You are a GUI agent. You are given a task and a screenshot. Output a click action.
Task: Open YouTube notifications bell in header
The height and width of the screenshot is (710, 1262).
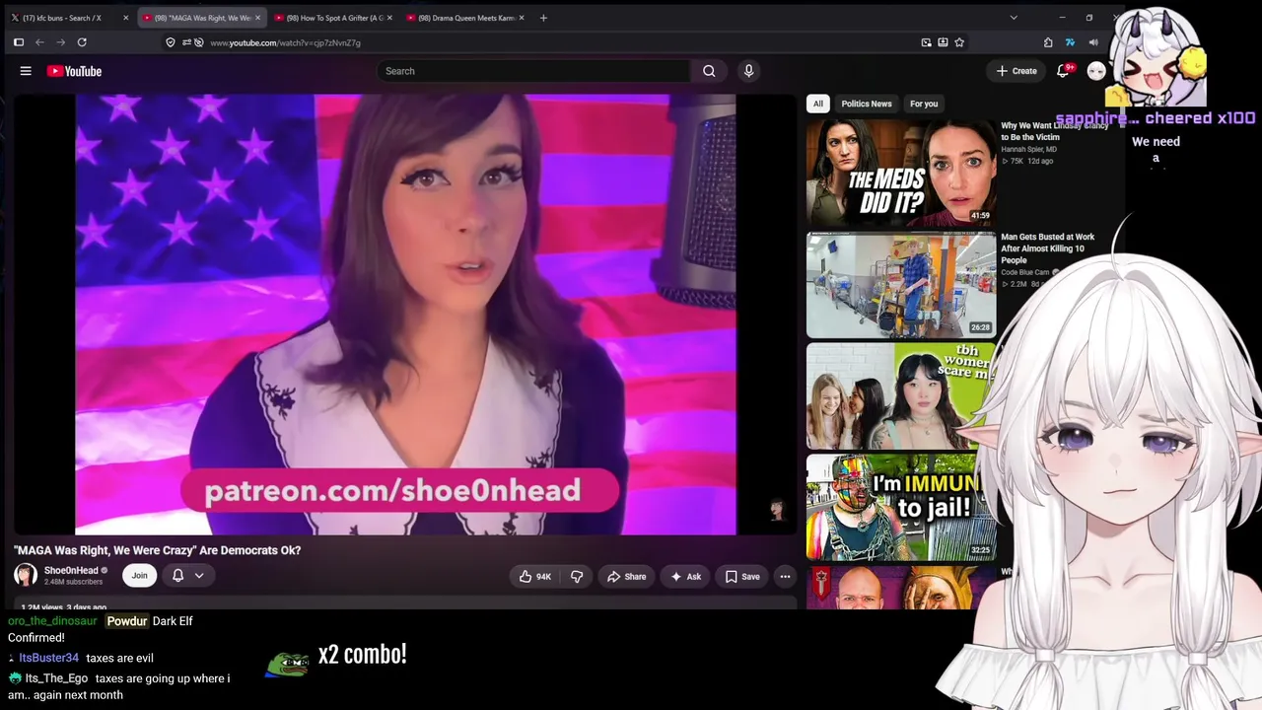tap(1063, 71)
